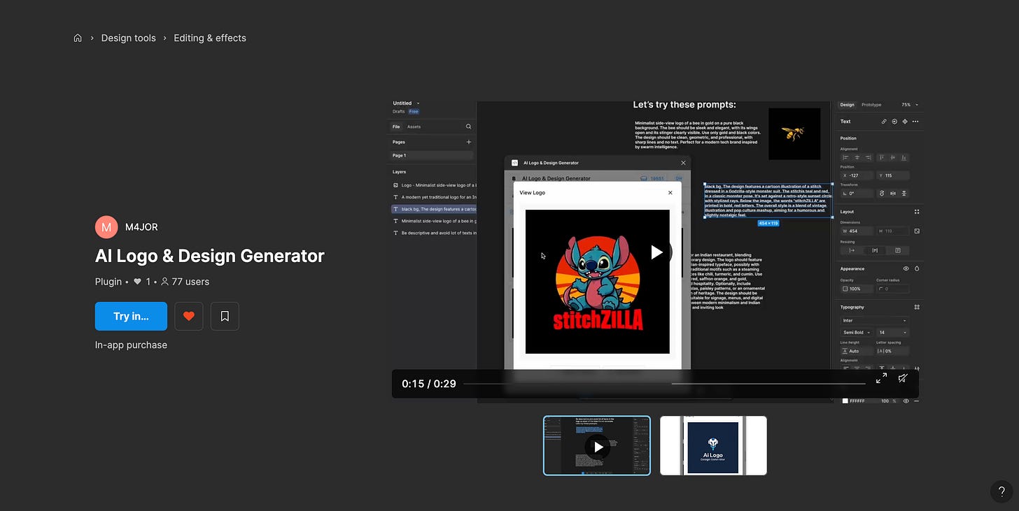Open the Design tools breadcrumb
1019x511 pixels.
click(x=129, y=38)
